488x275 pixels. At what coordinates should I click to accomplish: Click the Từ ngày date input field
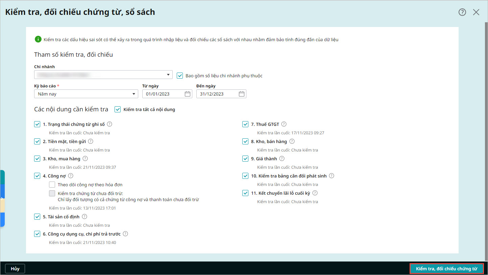tap(167, 94)
